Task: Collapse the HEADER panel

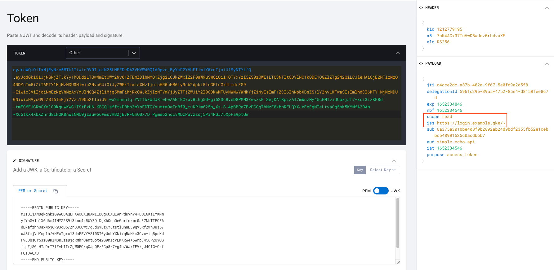Action: [x=547, y=8]
